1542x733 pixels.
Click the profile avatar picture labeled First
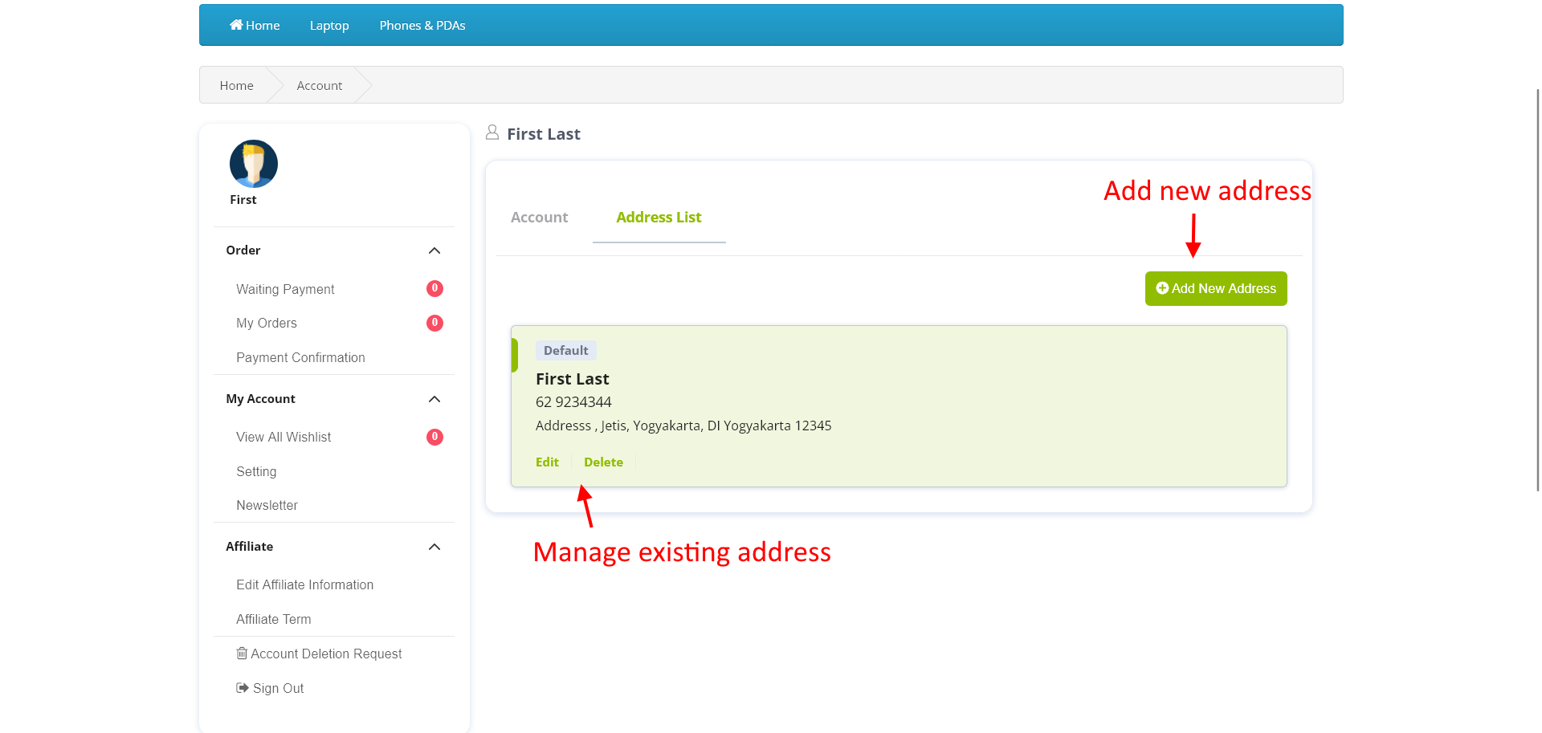(253, 163)
